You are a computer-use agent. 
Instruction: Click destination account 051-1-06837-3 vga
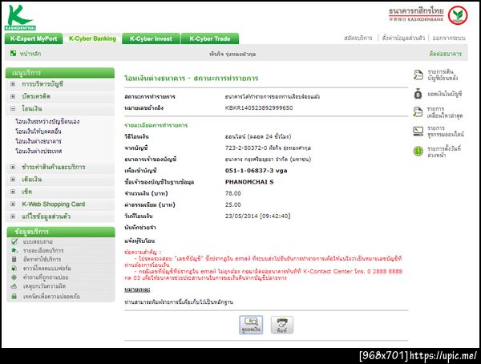tap(257, 171)
